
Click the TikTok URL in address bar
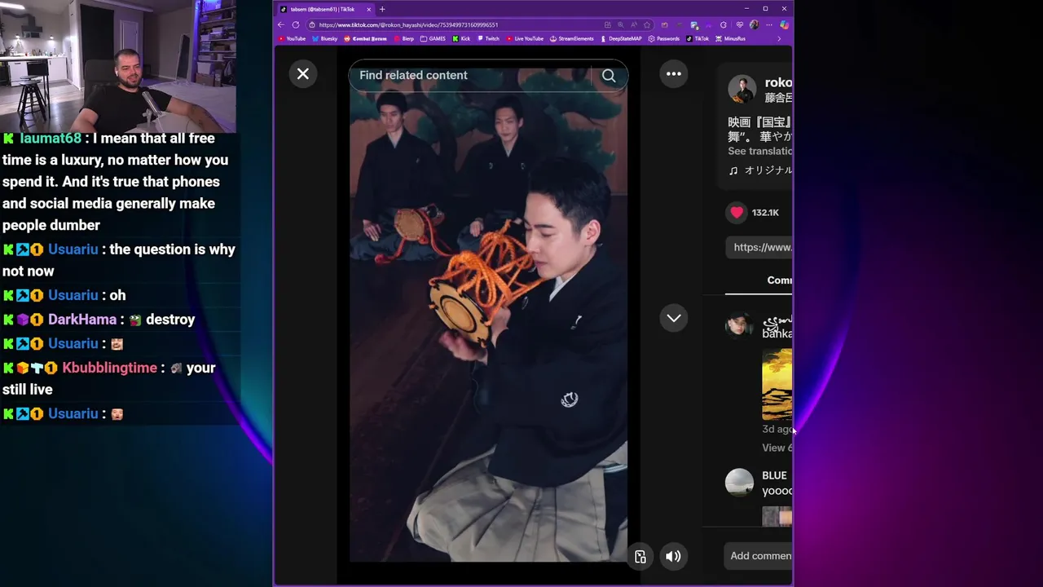tap(408, 25)
